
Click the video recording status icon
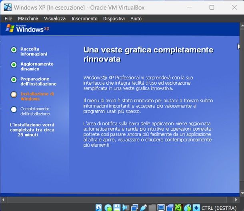(x=170, y=207)
